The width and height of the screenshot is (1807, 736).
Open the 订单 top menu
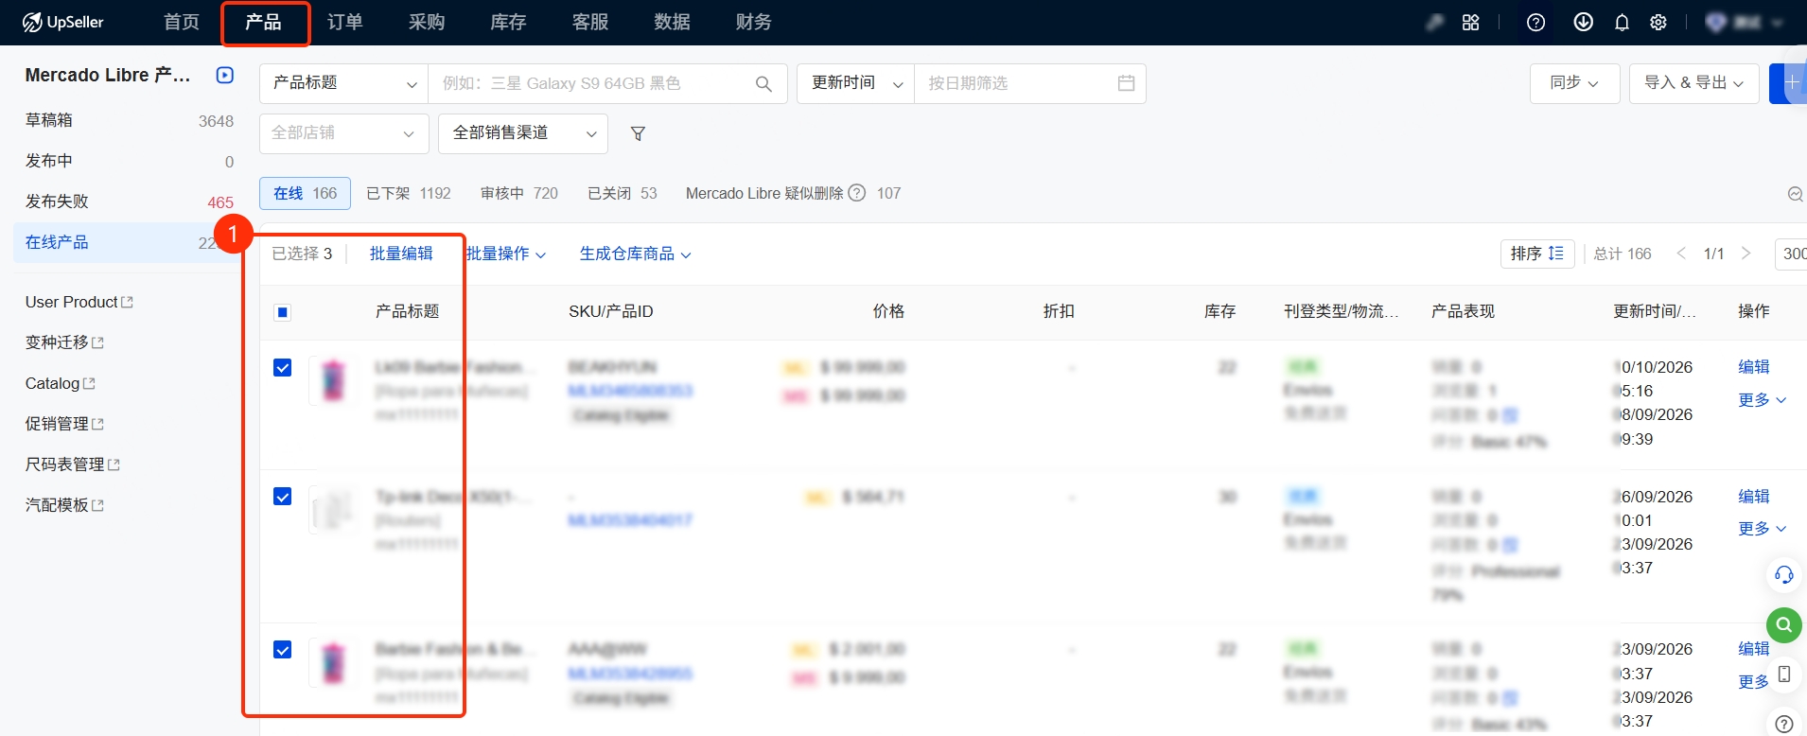pos(344,22)
